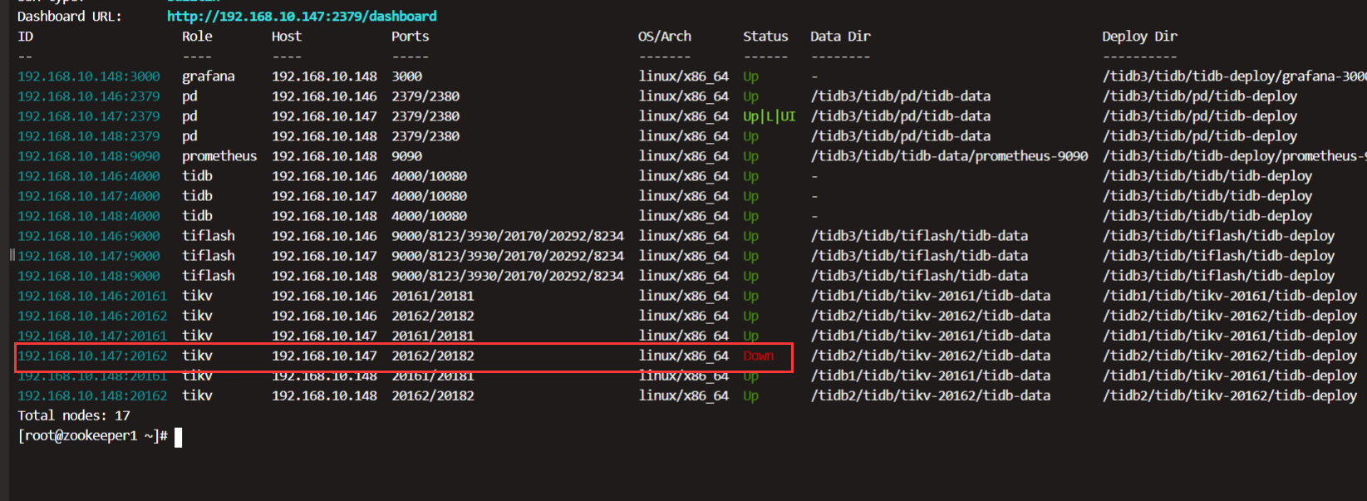
Task: Click the OS/Arch column header
Action: [x=665, y=37]
